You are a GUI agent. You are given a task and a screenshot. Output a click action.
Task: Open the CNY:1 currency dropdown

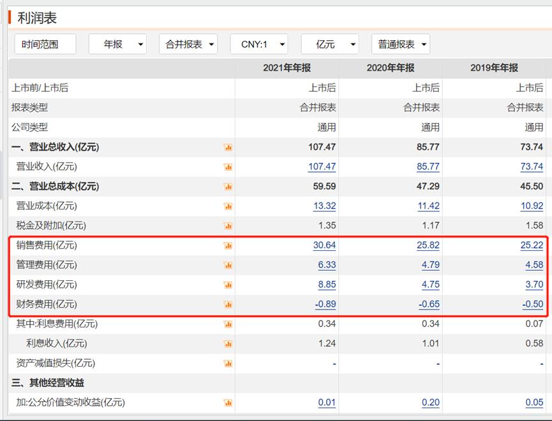tap(259, 44)
